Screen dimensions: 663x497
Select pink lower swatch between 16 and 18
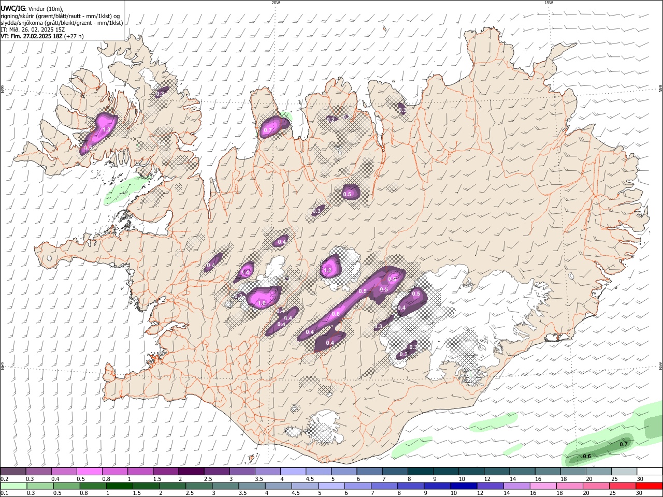pos(543,486)
